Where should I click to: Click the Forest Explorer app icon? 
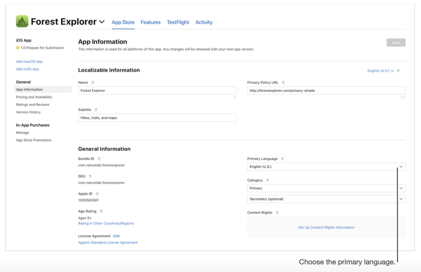pos(22,21)
